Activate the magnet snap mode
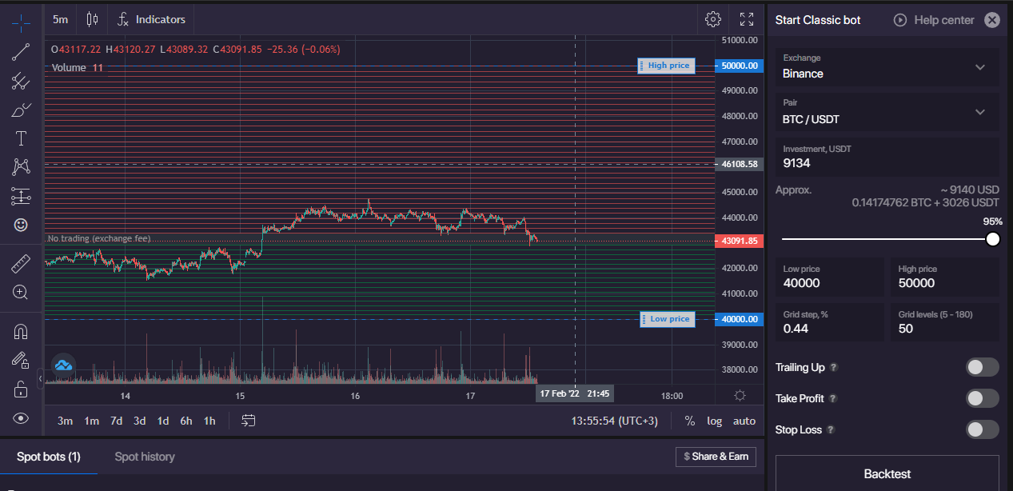The height and width of the screenshot is (491, 1013). (21, 331)
